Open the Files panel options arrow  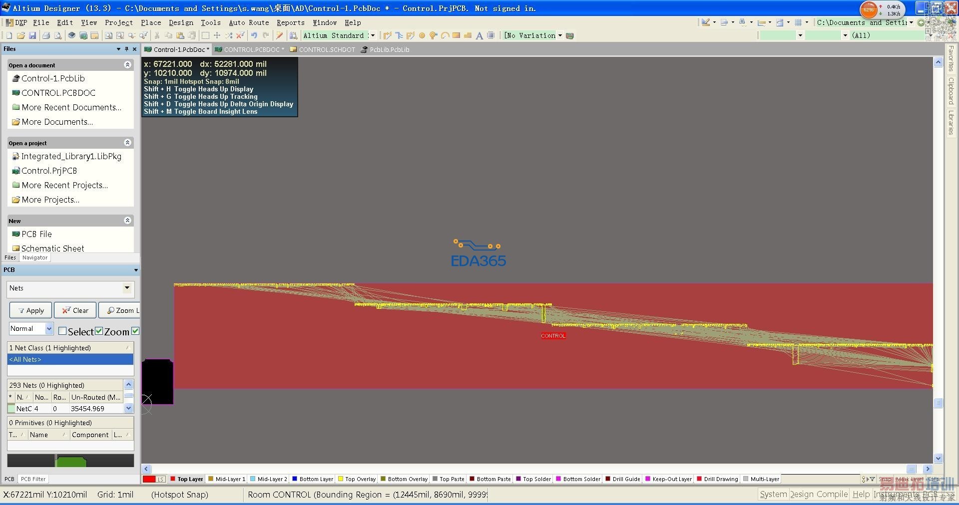[x=118, y=49]
